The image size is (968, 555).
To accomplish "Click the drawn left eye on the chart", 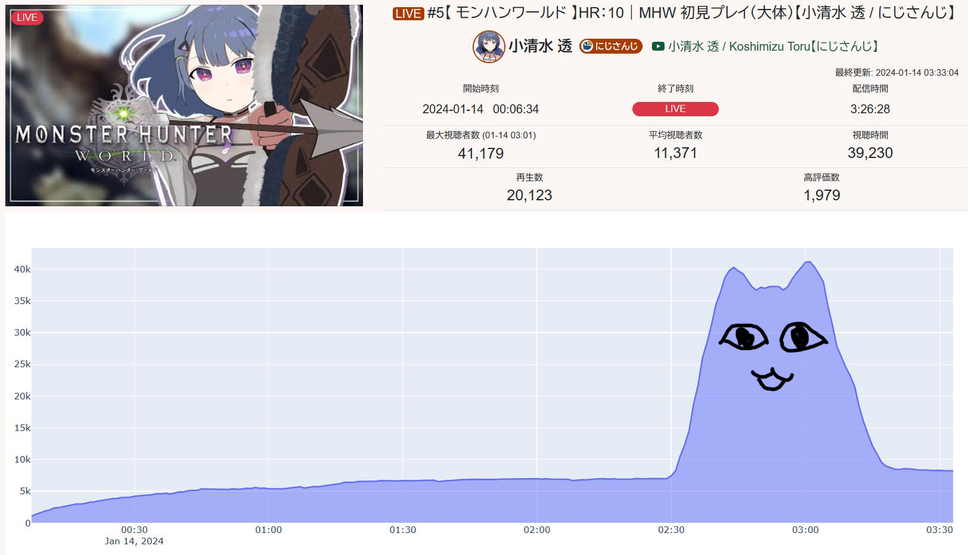I will tap(744, 337).
